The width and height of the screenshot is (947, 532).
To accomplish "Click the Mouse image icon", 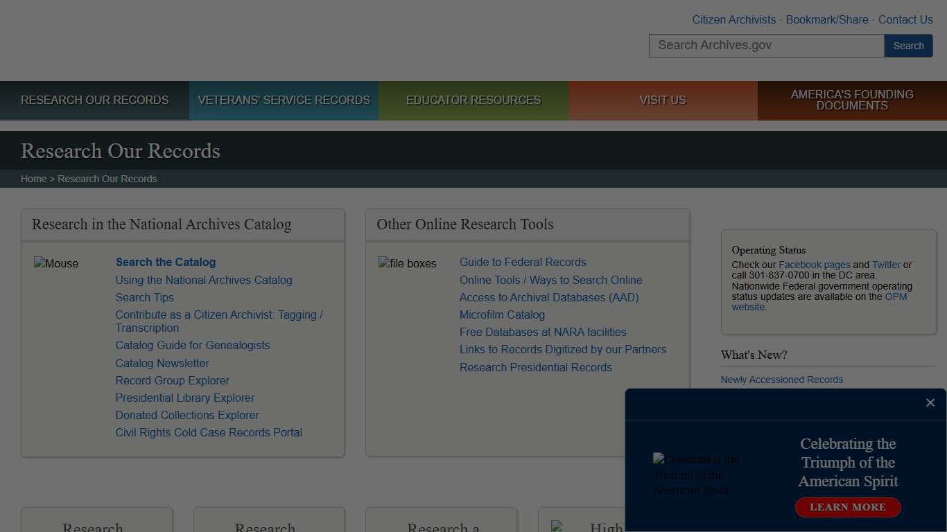I will coord(56,263).
